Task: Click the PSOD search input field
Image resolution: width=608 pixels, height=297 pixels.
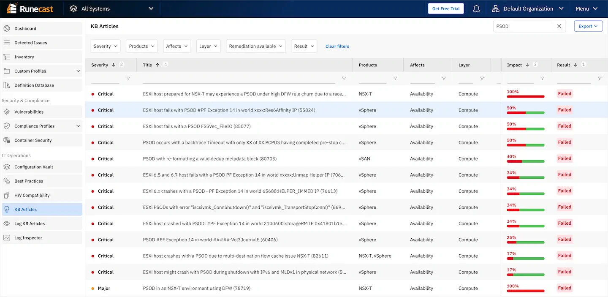Action: click(x=523, y=26)
